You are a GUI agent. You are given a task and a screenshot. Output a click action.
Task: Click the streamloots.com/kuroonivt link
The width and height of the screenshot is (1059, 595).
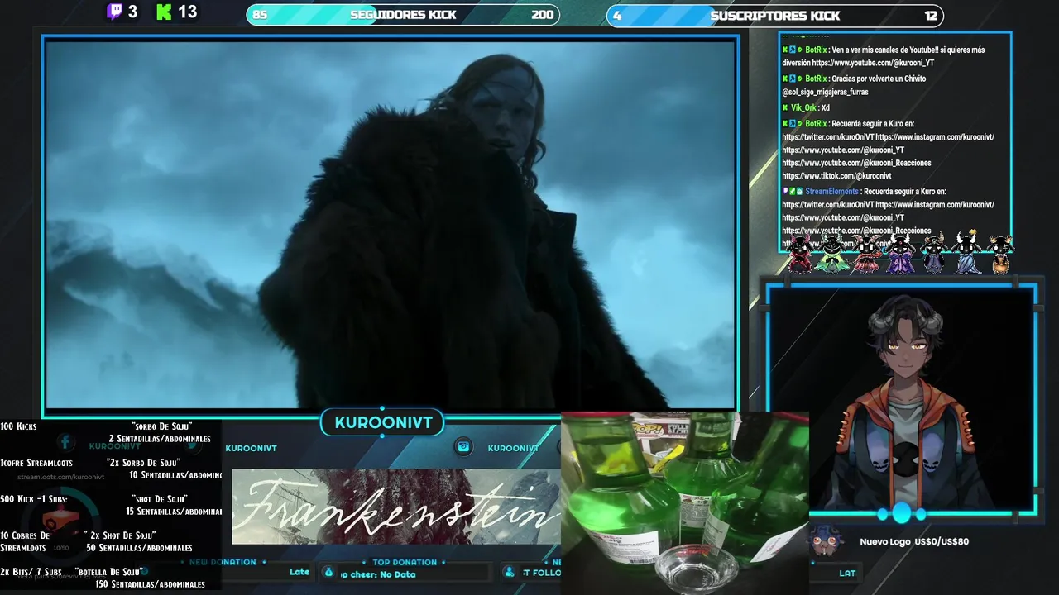click(x=60, y=477)
